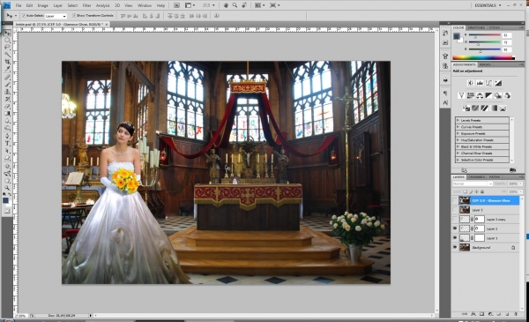
Task: Add a Brightness/Contrast adjustment
Action: pos(470,83)
